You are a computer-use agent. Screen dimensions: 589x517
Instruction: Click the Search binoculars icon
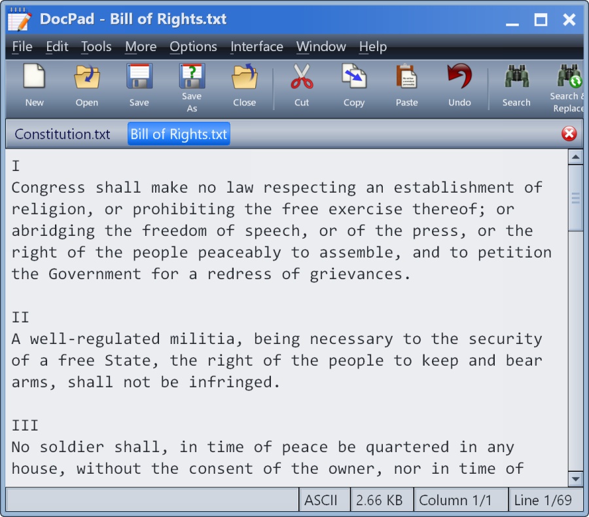[x=516, y=76]
